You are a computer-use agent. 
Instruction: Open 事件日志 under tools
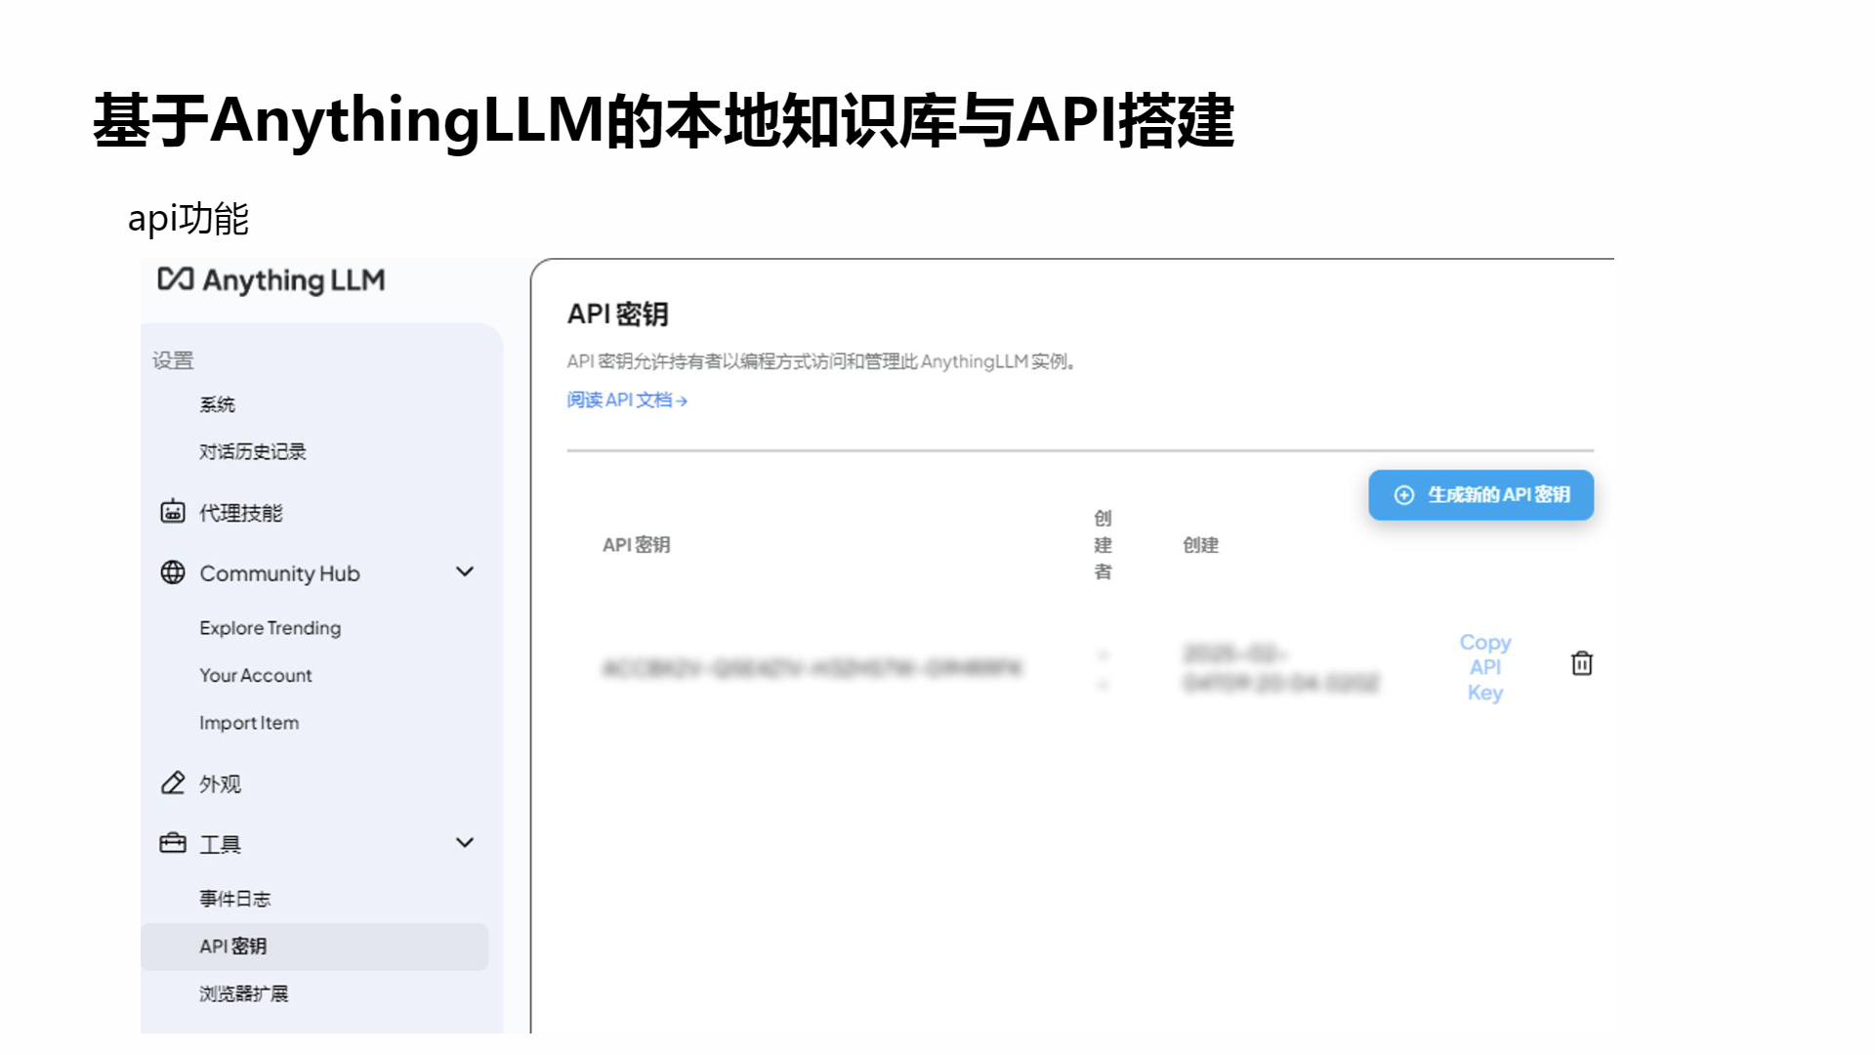235,899
